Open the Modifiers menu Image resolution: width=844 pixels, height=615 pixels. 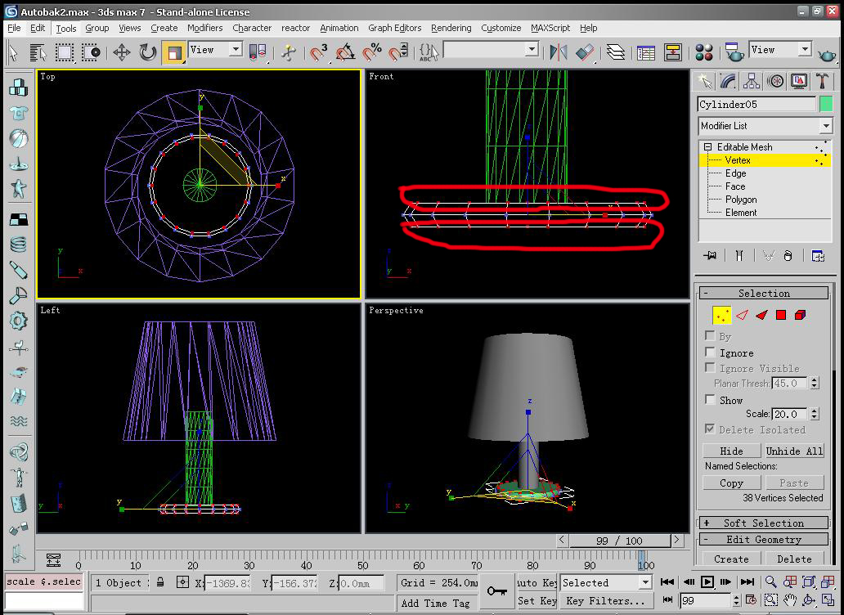pyautogui.click(x=204, y=28)
